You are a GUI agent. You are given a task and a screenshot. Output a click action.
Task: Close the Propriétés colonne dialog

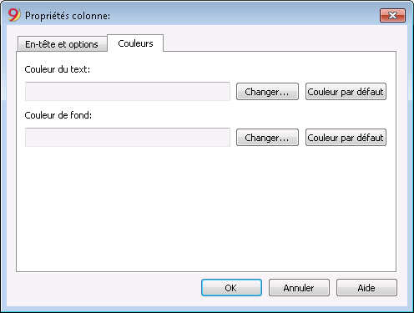pyautogui.click(x=392, y=15)
